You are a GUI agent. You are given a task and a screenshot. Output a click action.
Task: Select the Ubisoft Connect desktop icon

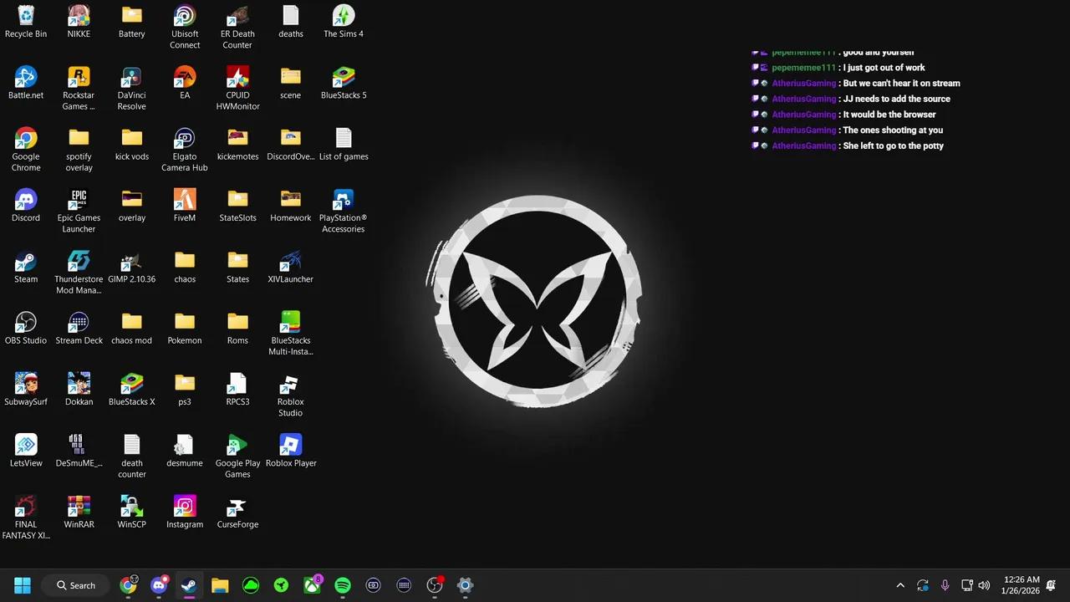[185, 17]
